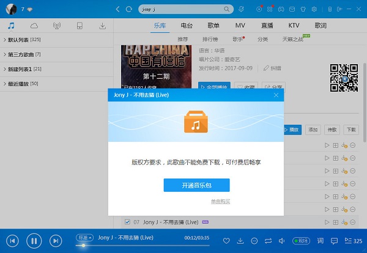367x253 pixels.
Task: Click the phone remote icon in title bar
Action: (x=330, y=9)
